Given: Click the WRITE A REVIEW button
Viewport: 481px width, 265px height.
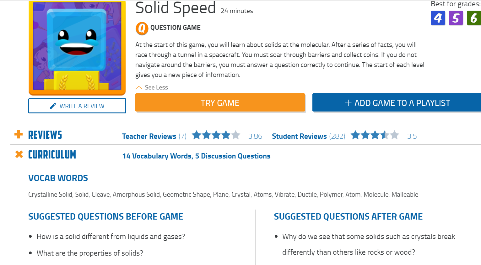Looking at the screenshot, I should (77, 106).
